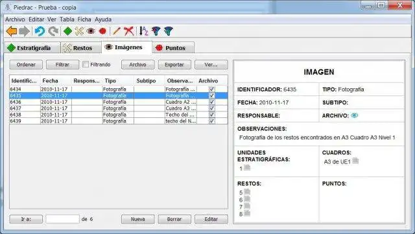The height and width of the screenshot is (234, 415).
Task: Click the orange back arrow icon
Action: click(12, 31)
